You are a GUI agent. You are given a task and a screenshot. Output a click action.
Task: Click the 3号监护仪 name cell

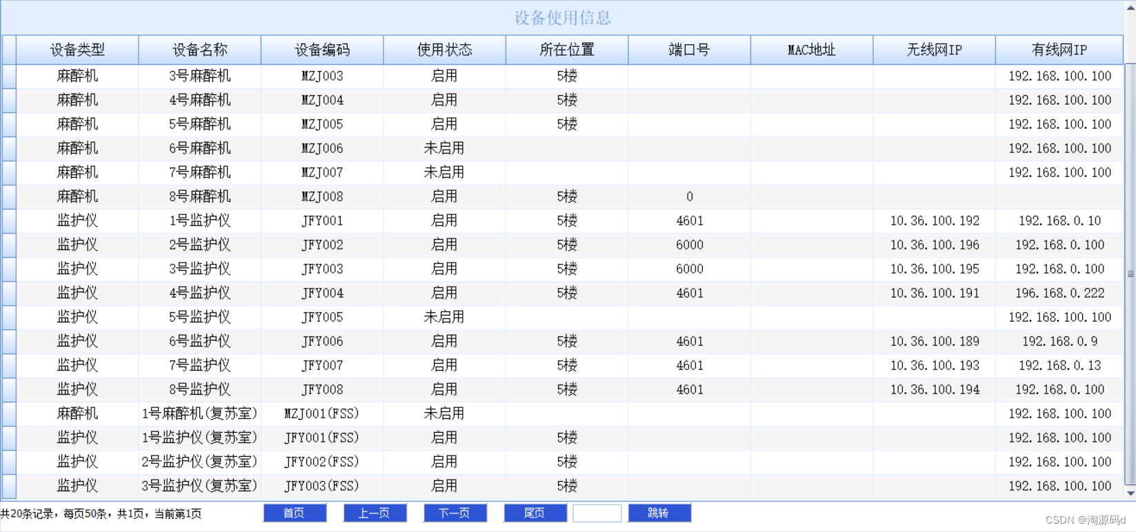200,269
